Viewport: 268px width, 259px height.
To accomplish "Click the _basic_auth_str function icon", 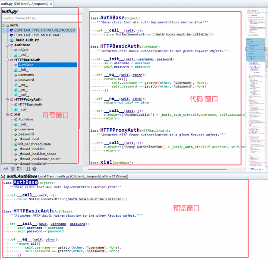I will (x=12, y=40).
